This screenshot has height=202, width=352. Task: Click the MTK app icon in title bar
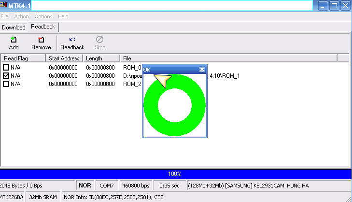coord(3,6)
